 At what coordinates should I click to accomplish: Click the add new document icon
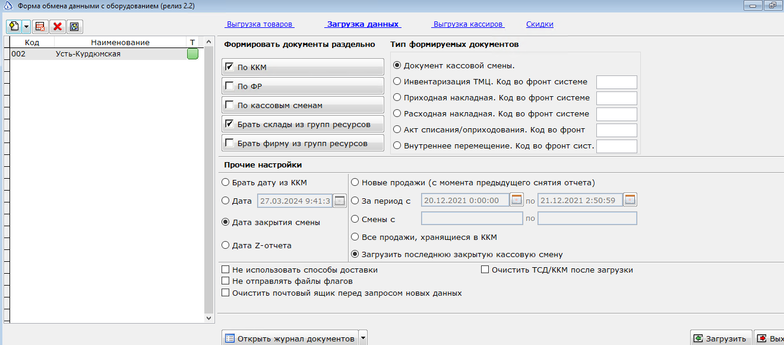14,26
